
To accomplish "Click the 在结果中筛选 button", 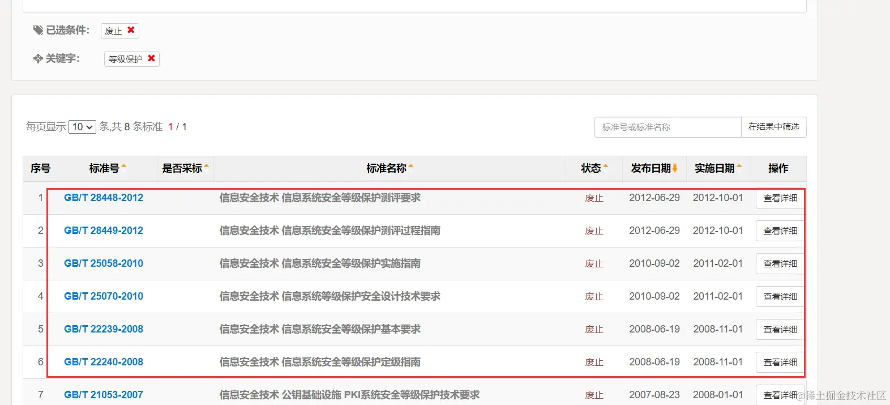I will click(773, 127).
